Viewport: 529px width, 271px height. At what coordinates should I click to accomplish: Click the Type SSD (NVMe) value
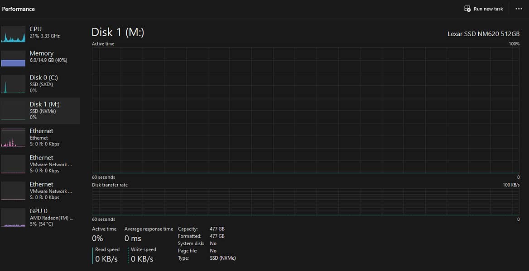[223, 258]
